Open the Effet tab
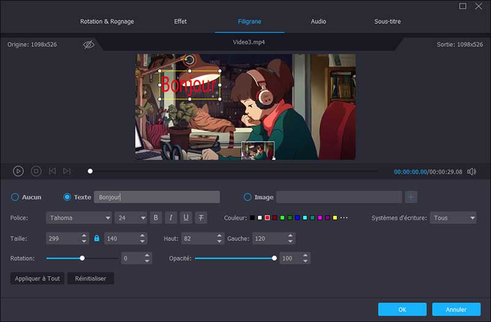 click(x=180, y=22)
